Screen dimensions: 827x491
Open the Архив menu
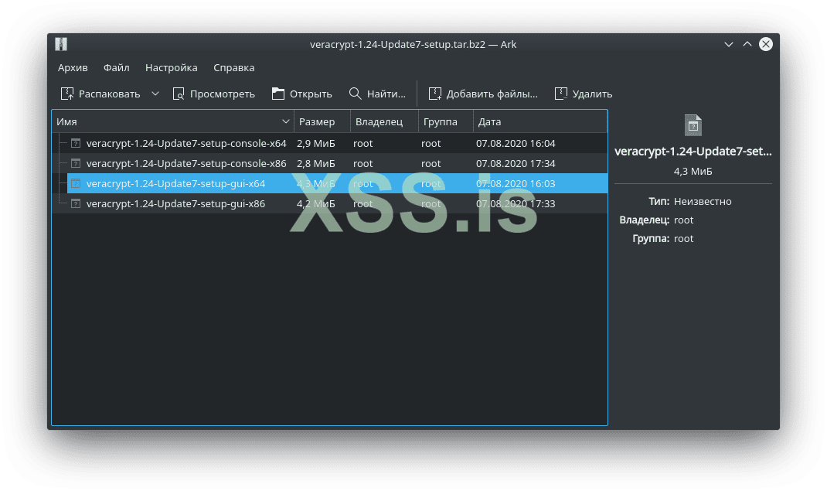pyautogui.click(x=73, y=67)
